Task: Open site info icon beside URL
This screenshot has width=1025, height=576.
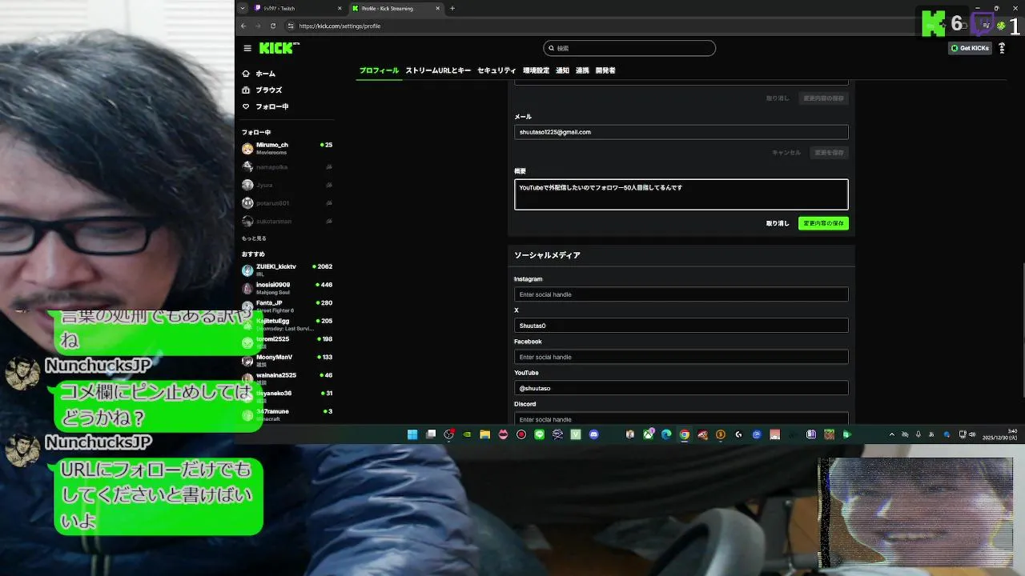Action: (291, 26)
